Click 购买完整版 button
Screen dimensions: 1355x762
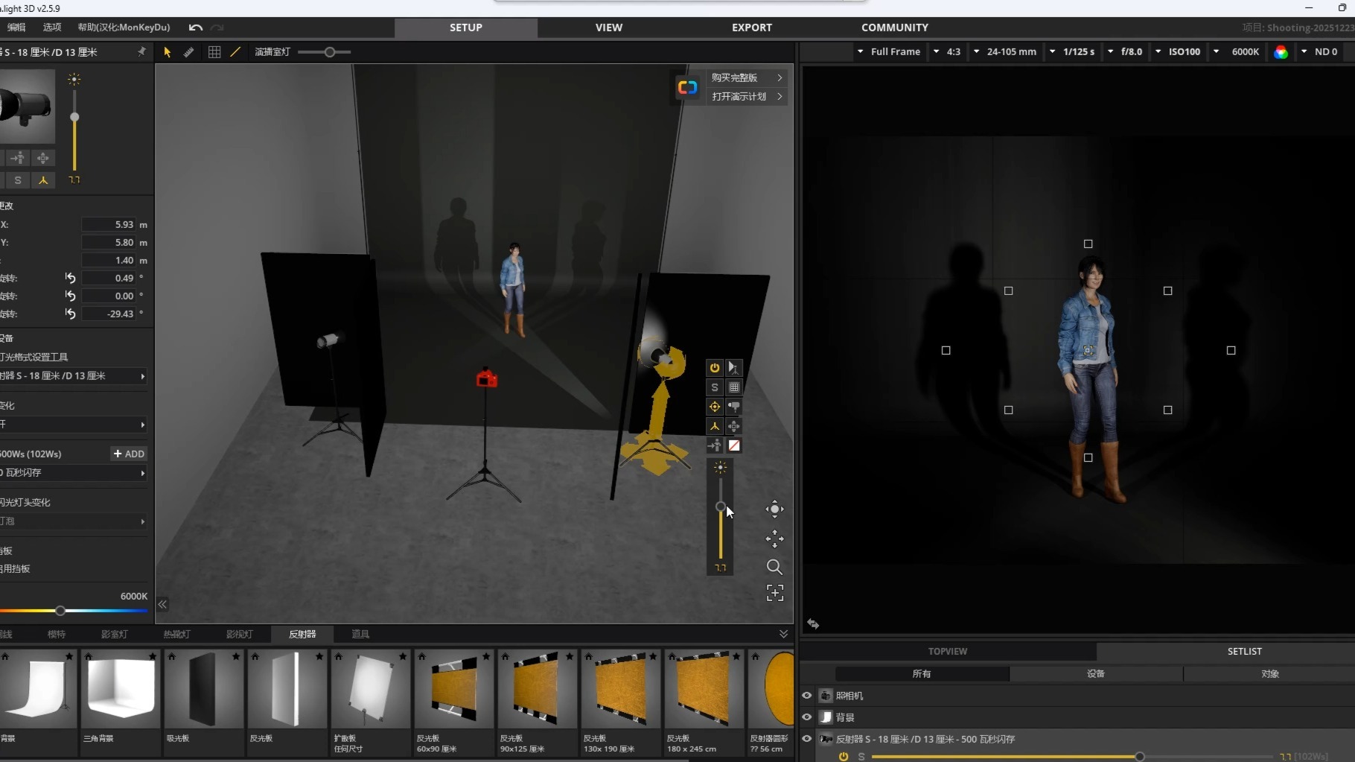[x=747, y=77]
